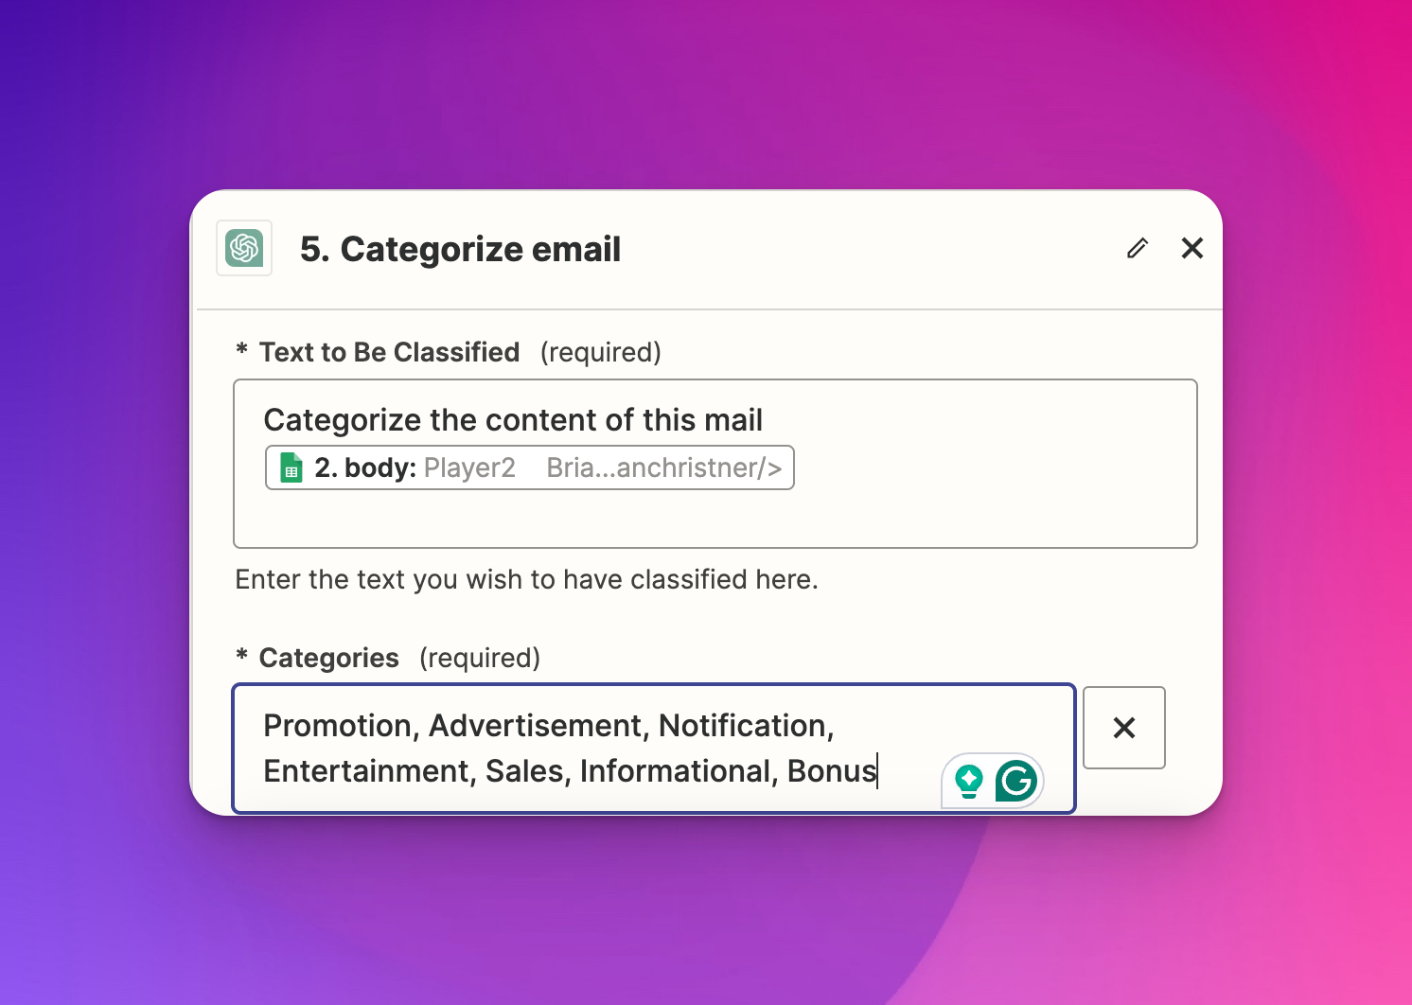Click into the Categories input field
Viewport: 1412px width, 1005px height.
pos(654,749)
